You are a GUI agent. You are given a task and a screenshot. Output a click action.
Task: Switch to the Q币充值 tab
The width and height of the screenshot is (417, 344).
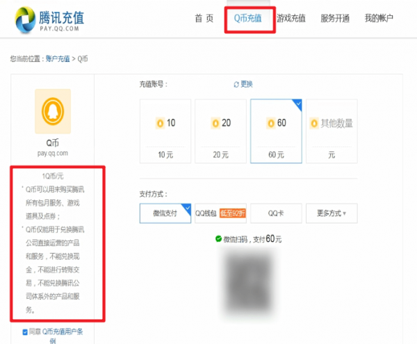(x=247, y=18)
